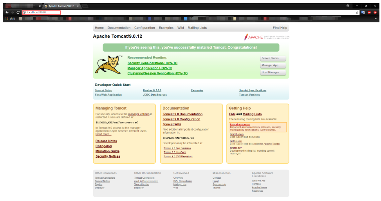Open Tomcat 9.0 Configuration link
Screen dimensions: 381x201
coord(182,120)
